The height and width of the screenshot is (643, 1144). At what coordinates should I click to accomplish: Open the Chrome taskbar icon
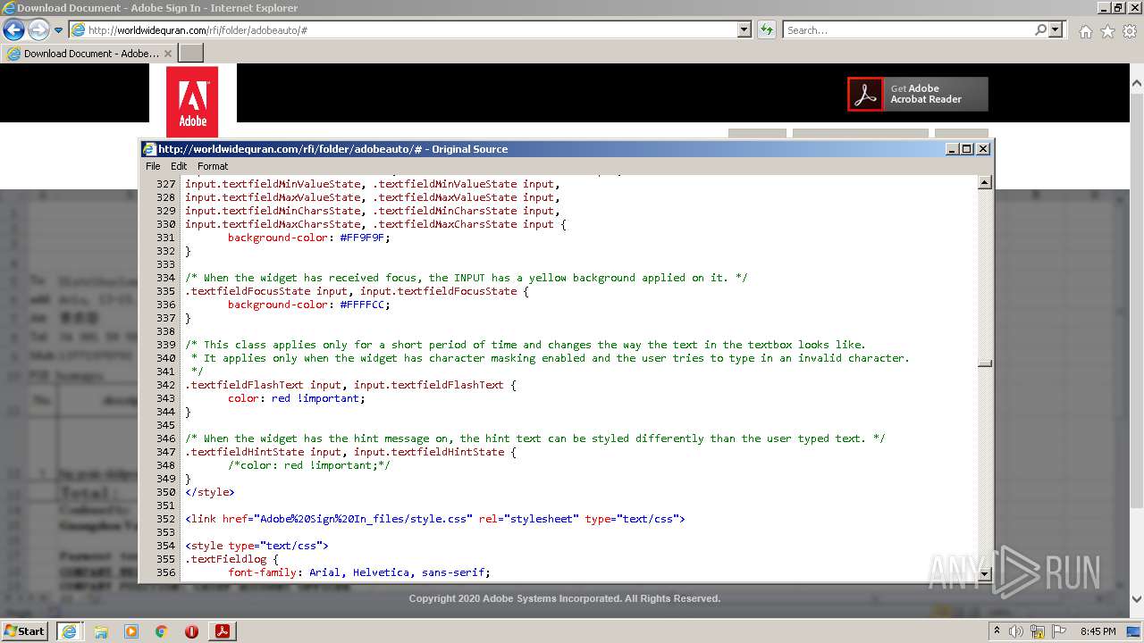162,631
